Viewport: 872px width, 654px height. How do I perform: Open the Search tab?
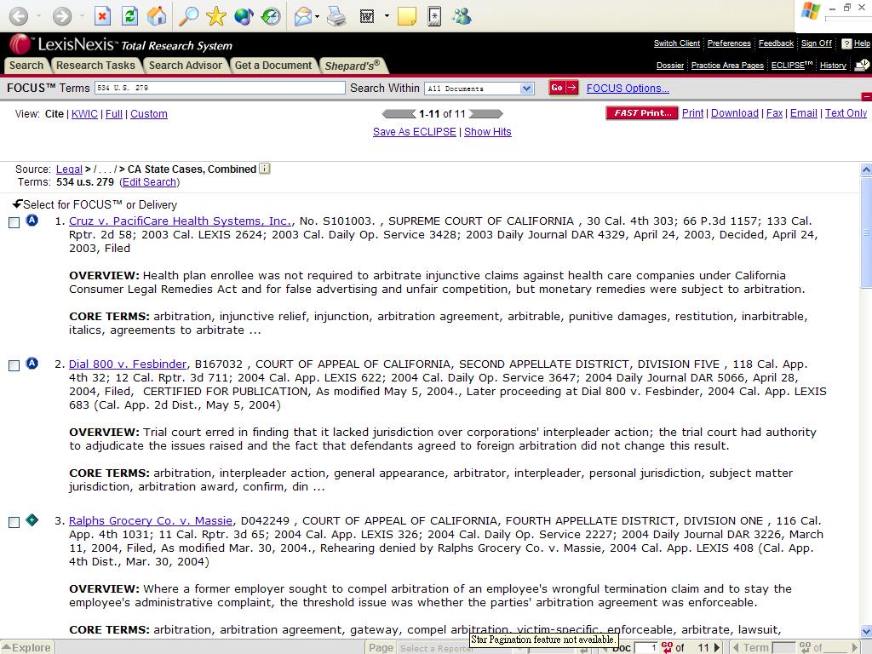pyautogui.click(x=26, y=66)
